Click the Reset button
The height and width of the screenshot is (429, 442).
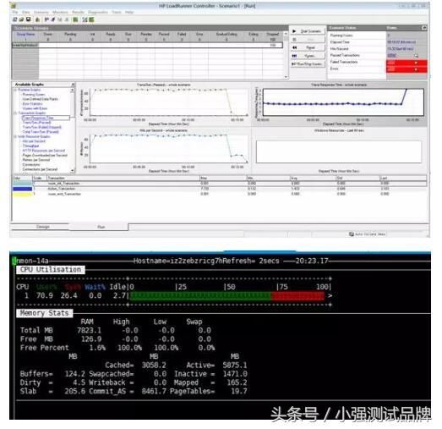point(308,47)
